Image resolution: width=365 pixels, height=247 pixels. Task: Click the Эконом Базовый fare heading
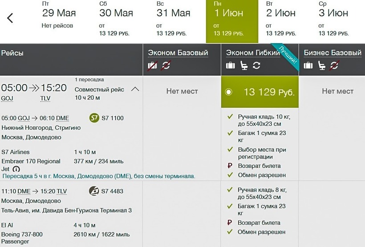tap(178, 53)
